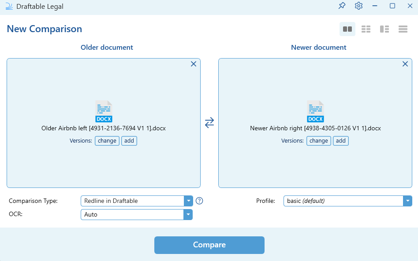Close the Draftable Legal window
The width and height of the screenshot is (418, 261).
pos(410,6)
